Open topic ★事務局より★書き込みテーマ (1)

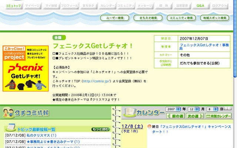pyautogui.click(x=53, y=142)
